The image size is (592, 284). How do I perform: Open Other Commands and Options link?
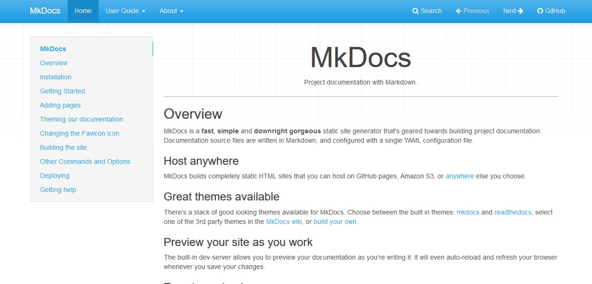tap(85, 161)
